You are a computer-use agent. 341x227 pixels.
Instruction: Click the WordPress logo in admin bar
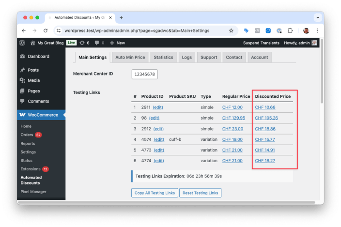click(x=22, y=43)
